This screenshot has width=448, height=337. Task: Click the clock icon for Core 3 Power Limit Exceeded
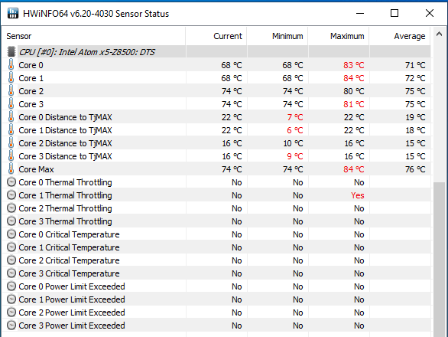(x=11, y=326)
